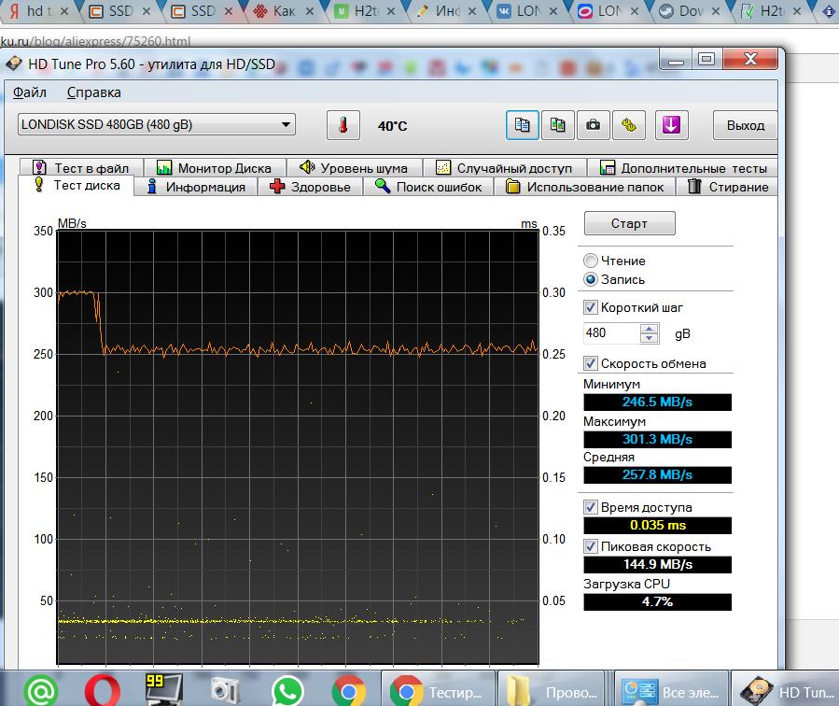The width and height of the screenshot is (839, 706).
Task: Open Opera browser from the taskbar
Action: click(x=103, y=691)
